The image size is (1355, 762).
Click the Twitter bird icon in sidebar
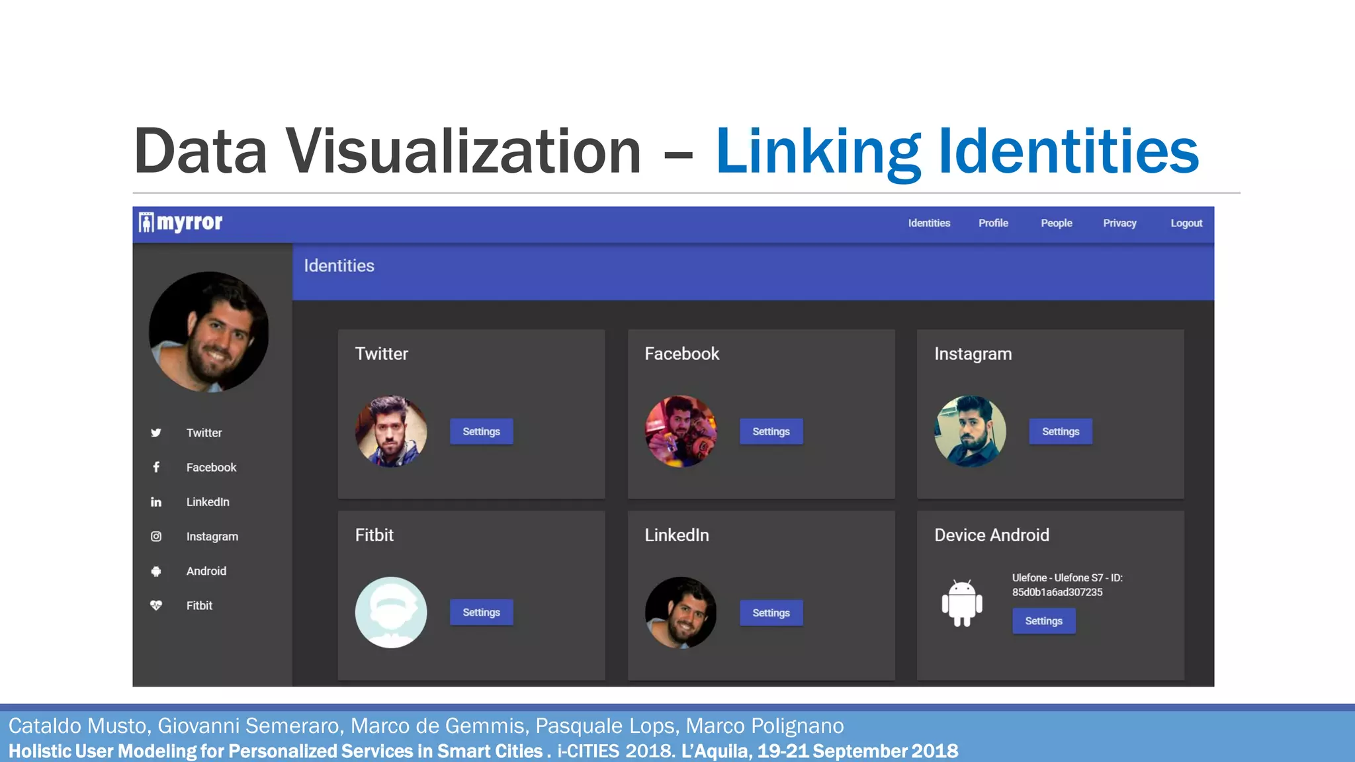(x=156, y=433)
